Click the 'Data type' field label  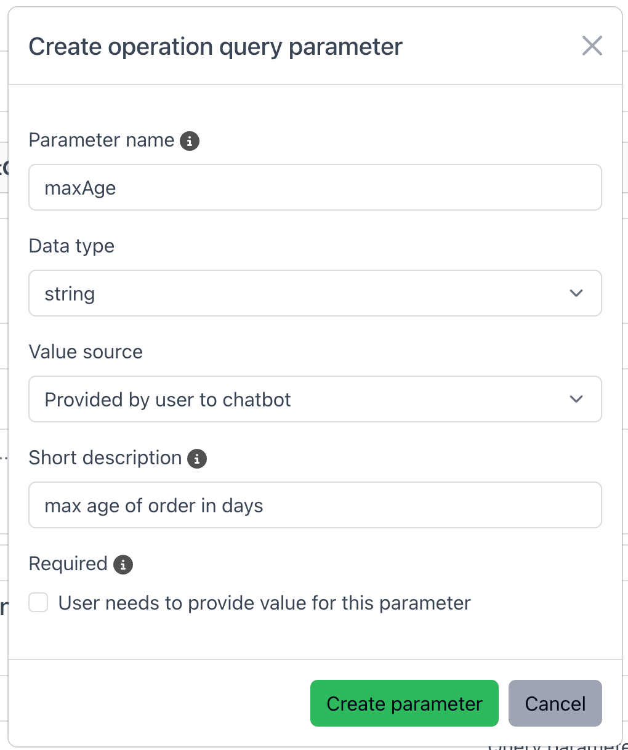point(71,246)
